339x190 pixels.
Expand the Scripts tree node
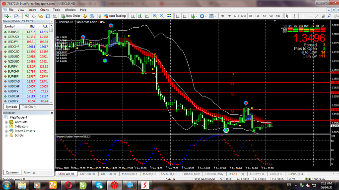6,136
